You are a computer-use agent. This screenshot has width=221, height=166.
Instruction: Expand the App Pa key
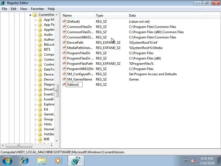(x=36, y=25)
